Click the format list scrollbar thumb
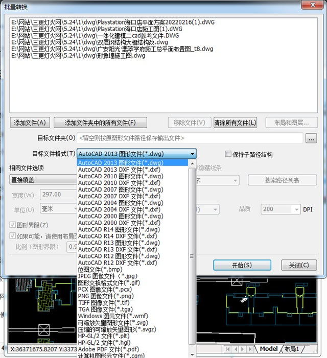 (x=192, y=256)
